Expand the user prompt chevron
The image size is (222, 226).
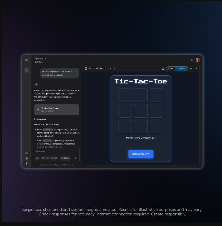click(x=76, y=72)
